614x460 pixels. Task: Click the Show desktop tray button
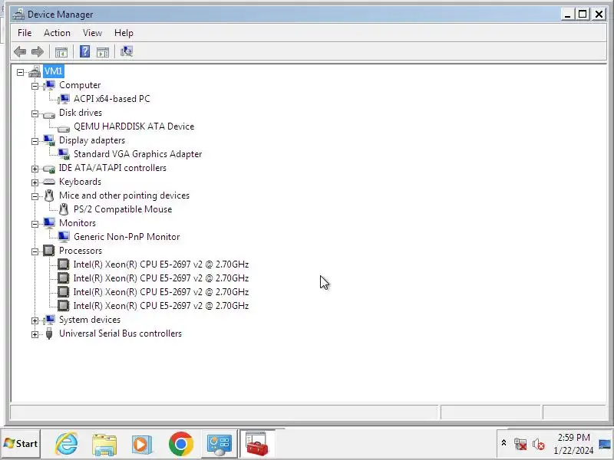point(605,444)
